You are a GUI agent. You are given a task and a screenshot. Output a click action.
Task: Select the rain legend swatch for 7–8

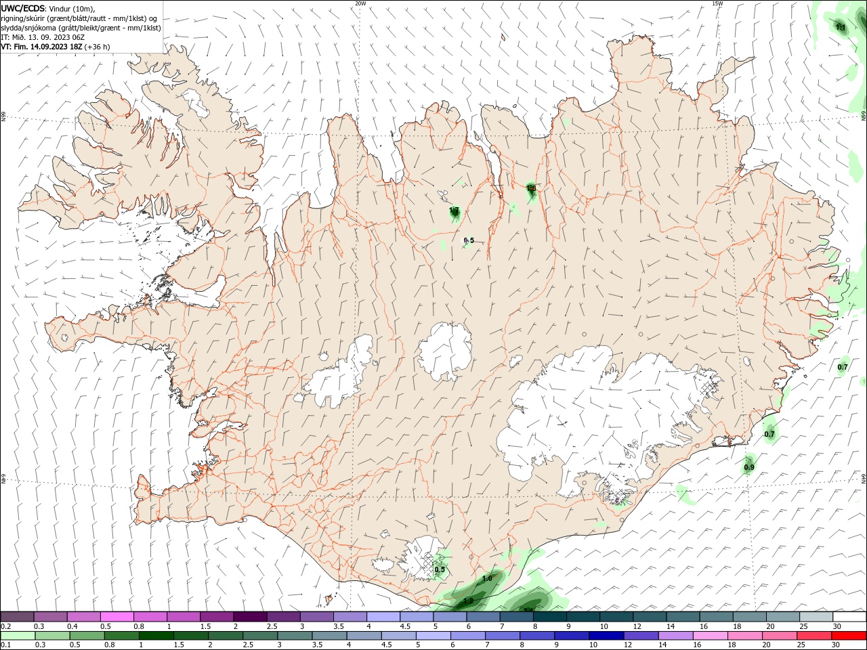point(504,636)
